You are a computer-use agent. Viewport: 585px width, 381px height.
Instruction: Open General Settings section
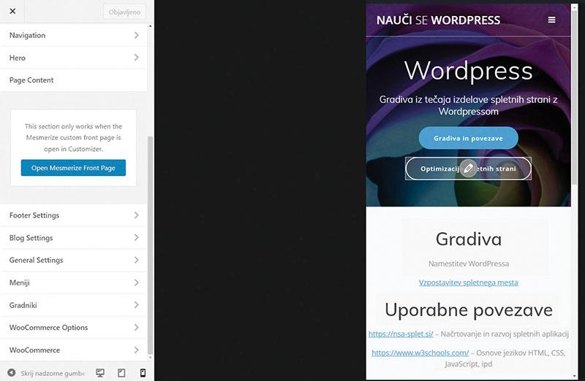tap(73, 260)
